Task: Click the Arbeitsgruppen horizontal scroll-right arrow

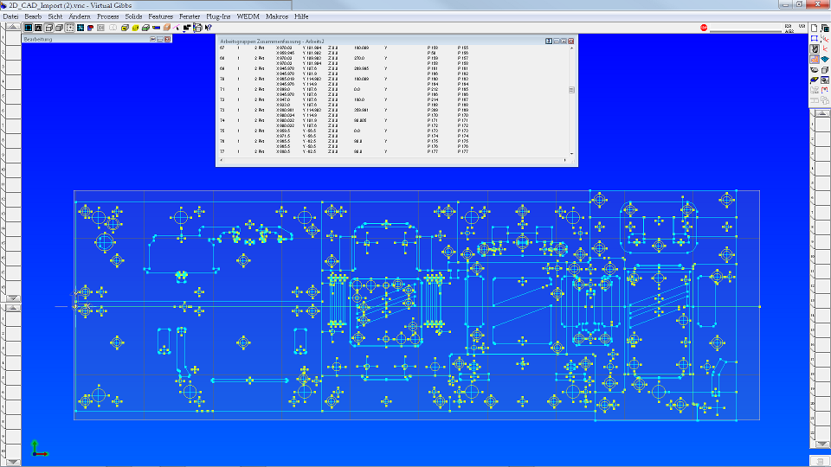Action: click(565, 160)
